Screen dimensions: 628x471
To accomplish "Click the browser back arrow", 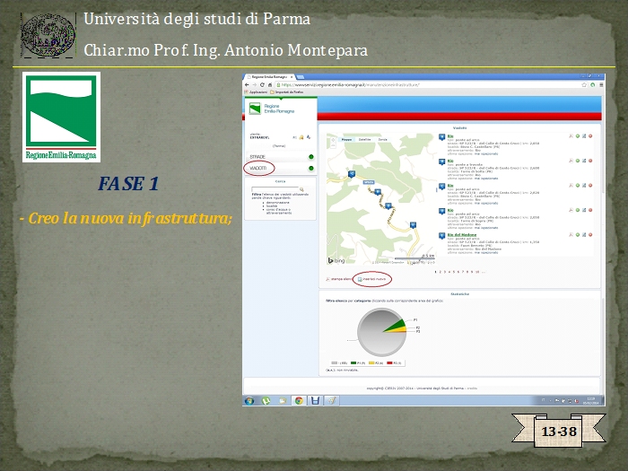I will pos(247,84).
